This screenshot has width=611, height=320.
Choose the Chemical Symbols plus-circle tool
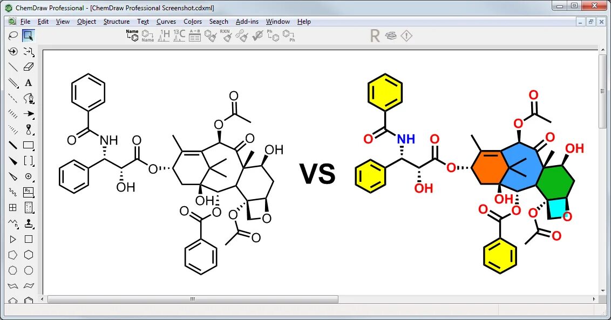tap(28, 176)
